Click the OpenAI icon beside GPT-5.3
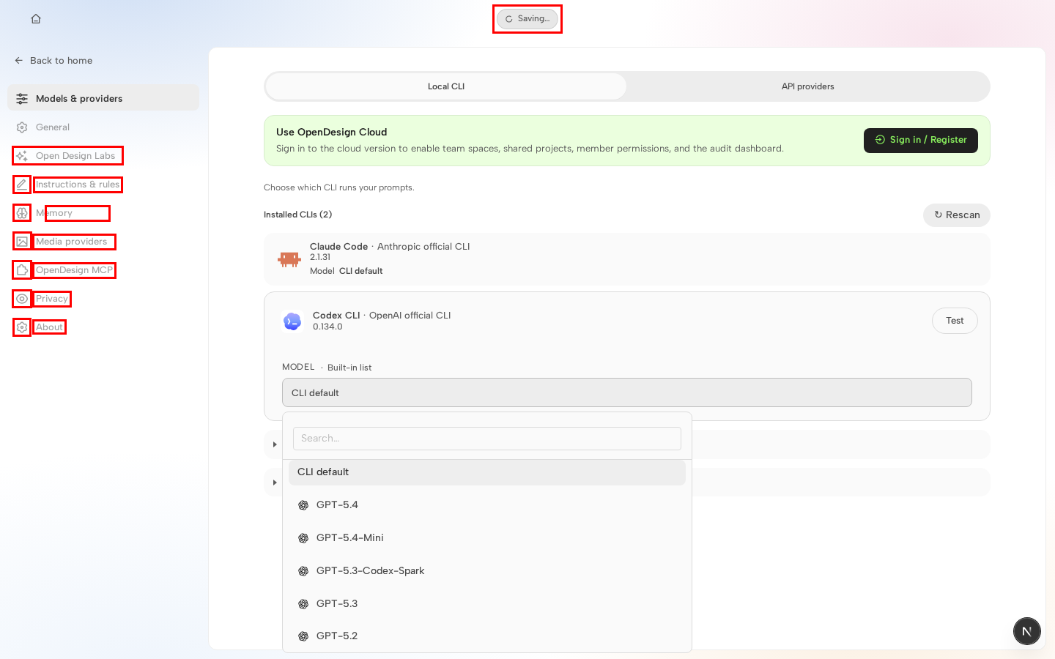The height and width of the screenshot is (659, 1055). tap(303, 604)
